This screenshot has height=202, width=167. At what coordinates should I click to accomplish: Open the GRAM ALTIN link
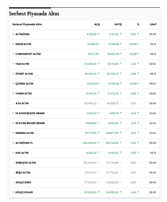(23, 44)
